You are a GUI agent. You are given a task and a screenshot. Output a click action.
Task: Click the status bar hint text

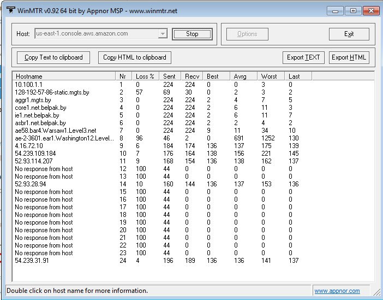pyautogui.click(x=77, y=291)
